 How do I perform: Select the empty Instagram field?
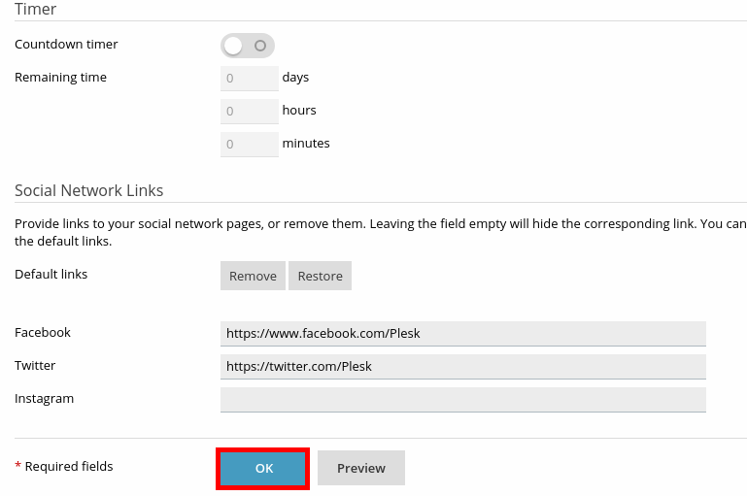(x=462, y=399)
